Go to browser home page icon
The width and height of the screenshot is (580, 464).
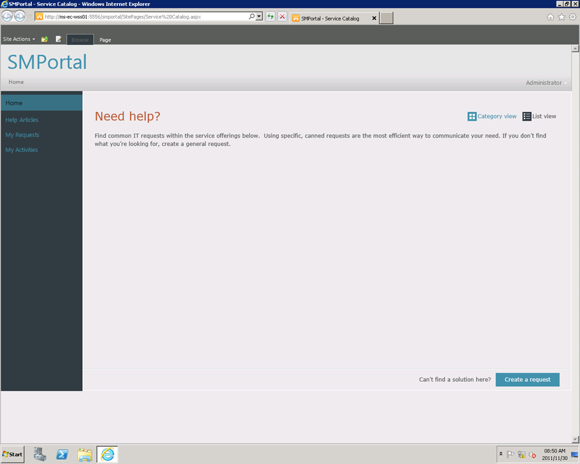(550, 17)
